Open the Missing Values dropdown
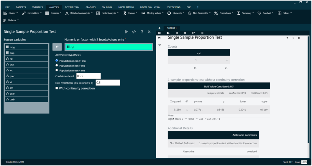This screenshot has width=312, height=166. click(153, 13)
